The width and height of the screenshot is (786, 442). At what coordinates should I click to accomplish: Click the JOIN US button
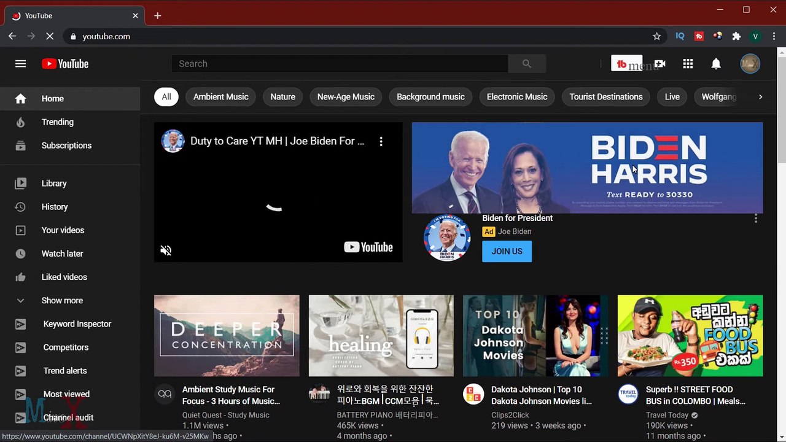(507, 251)
